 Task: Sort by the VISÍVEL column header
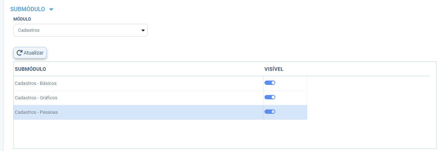coord(274,69)
